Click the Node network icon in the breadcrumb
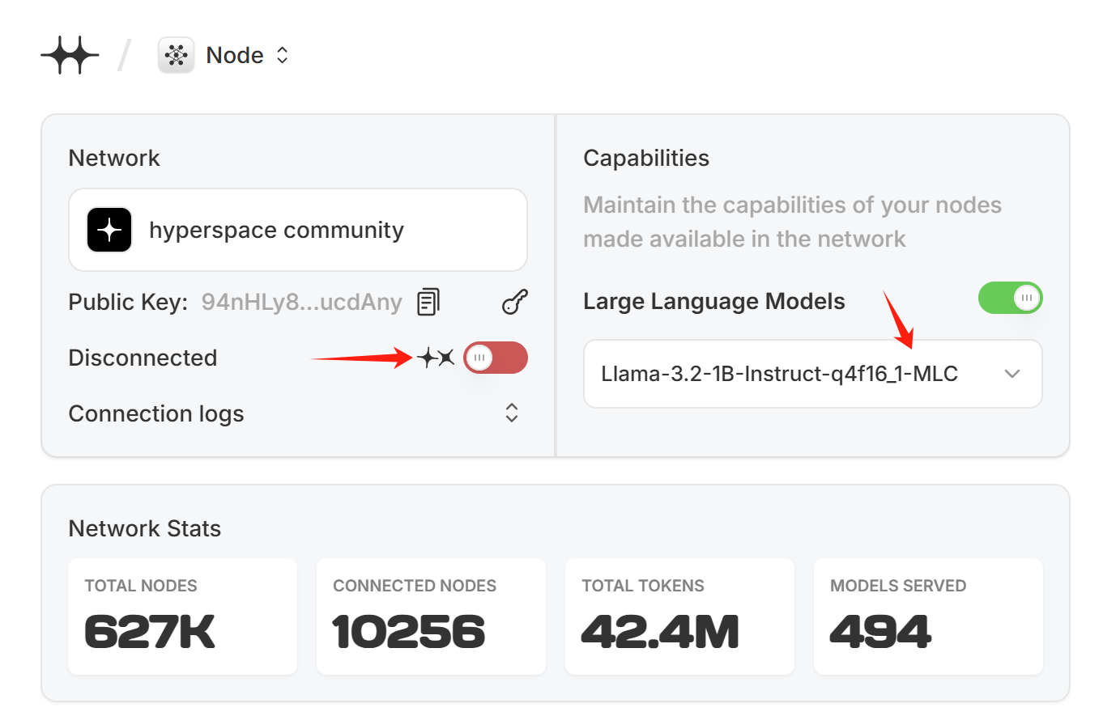This screenshot has width=1120, height=716. pos(176,56)
